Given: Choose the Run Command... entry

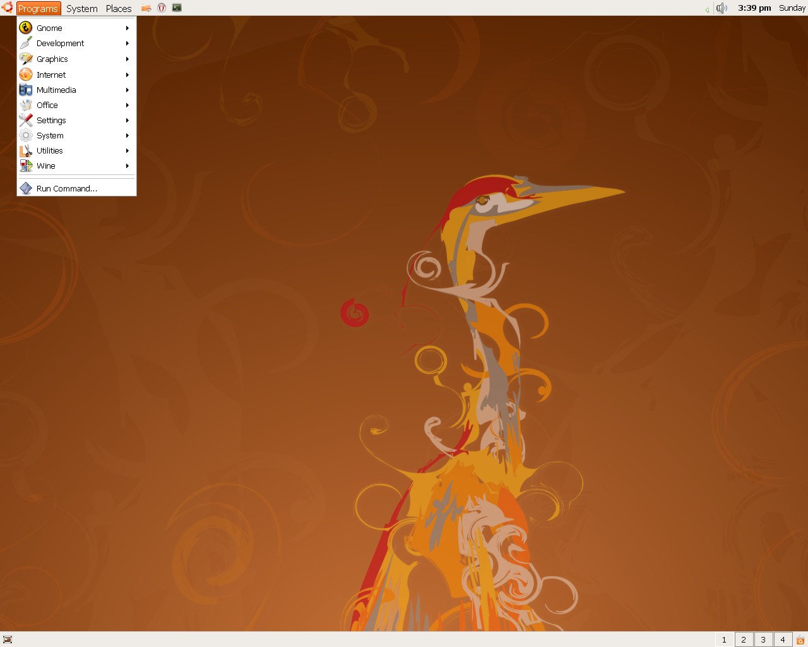Looking at the screenshot, I should (x=76, y=188).
